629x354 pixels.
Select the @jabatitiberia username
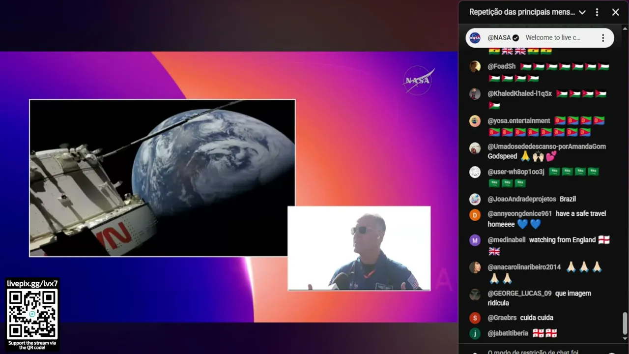pos(508,333)
